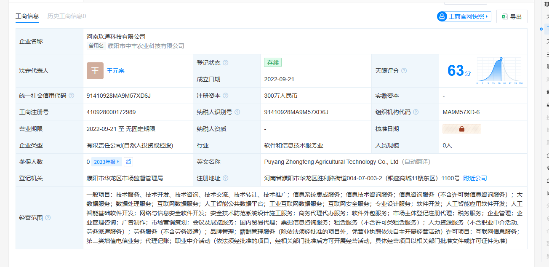Click the 王 avatar of the legal representative
This screenshot has height=267, width=549.
click(95, 71)
